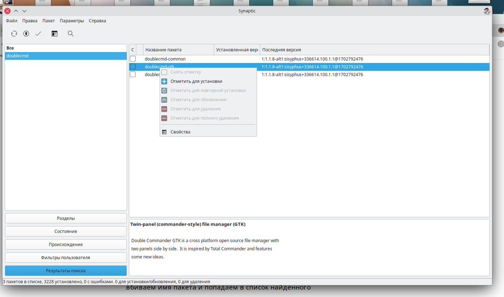
Task: Sort by the Установленная версия column header
Action: pyautogui.click(x=237, y=49)
